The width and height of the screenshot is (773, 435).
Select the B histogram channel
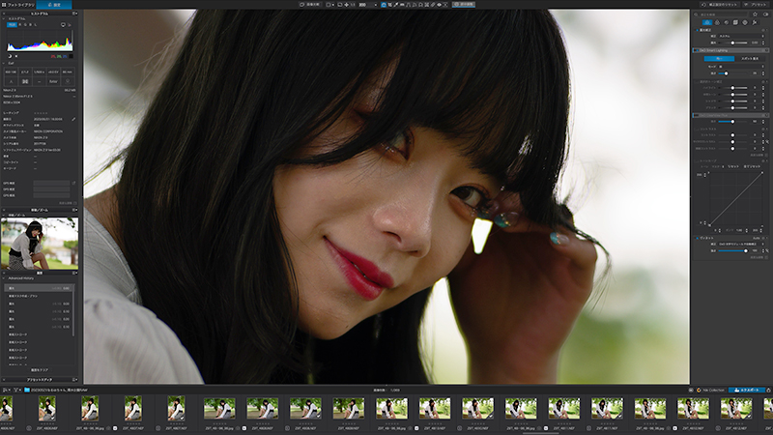(30, 25)
